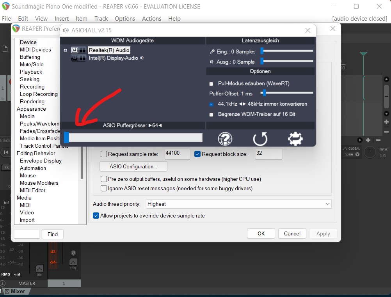The width and height of the screenshot is (391, 297).
Task: Click the Mixer docker close box icon
Action: point(7,291)
